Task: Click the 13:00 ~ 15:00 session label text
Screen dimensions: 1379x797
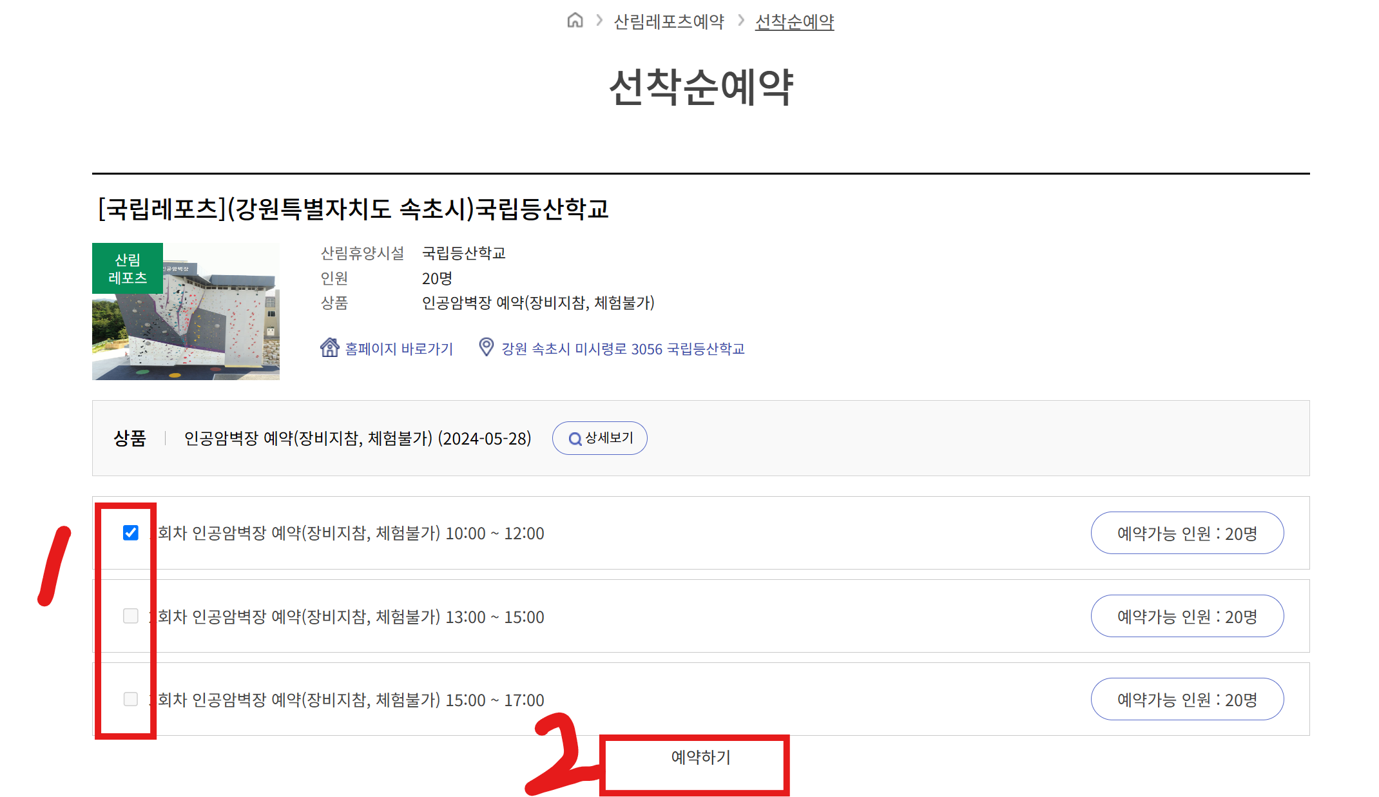Action: click(351, 617)
